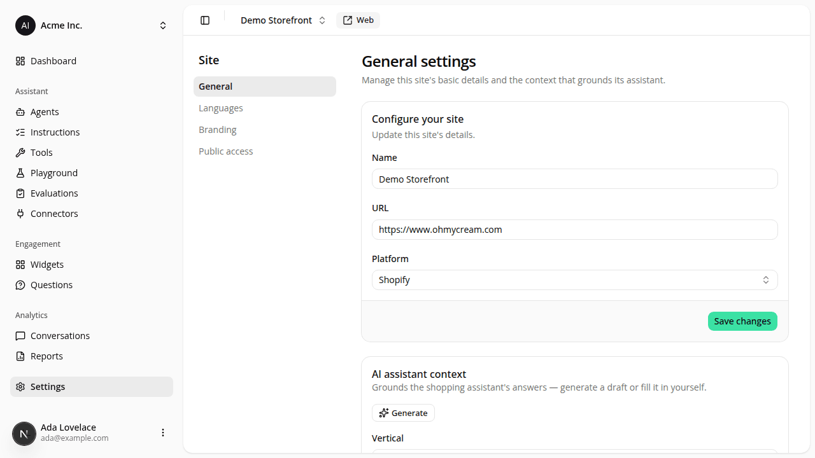Click the Connectors plug icon
The image size is (815, 458).
(20, 214)
